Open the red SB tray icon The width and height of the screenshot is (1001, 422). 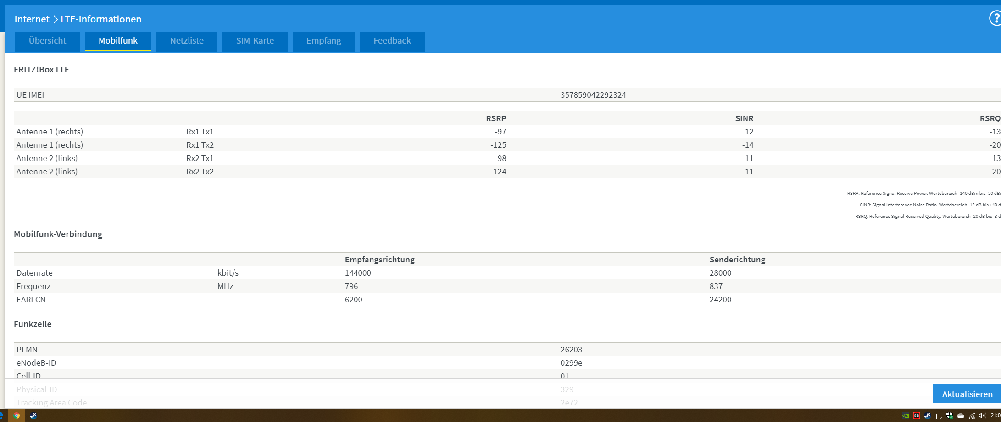(x=917, y=416)
